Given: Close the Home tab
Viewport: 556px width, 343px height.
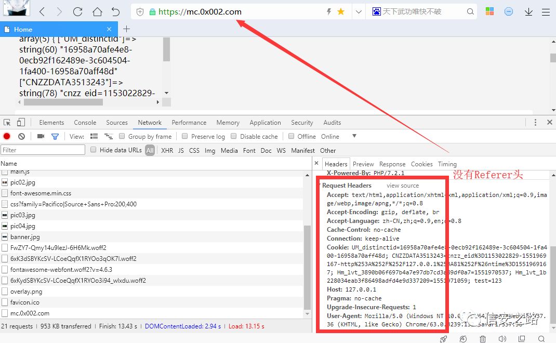Looking at the screenshot, I should click(109, 29).
